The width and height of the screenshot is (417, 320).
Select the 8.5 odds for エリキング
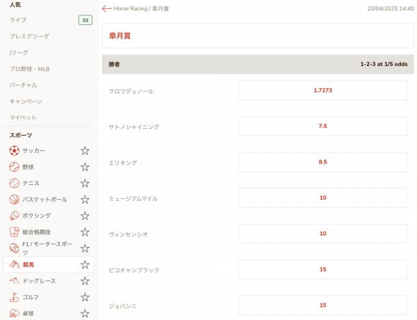[x=323, y=162]
